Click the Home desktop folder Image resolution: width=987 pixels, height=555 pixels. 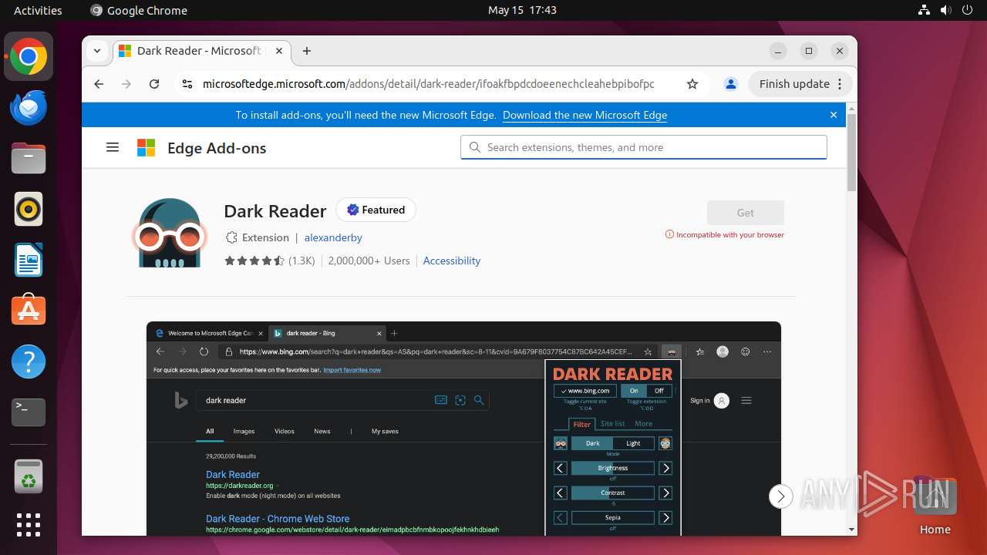point(935,506)
